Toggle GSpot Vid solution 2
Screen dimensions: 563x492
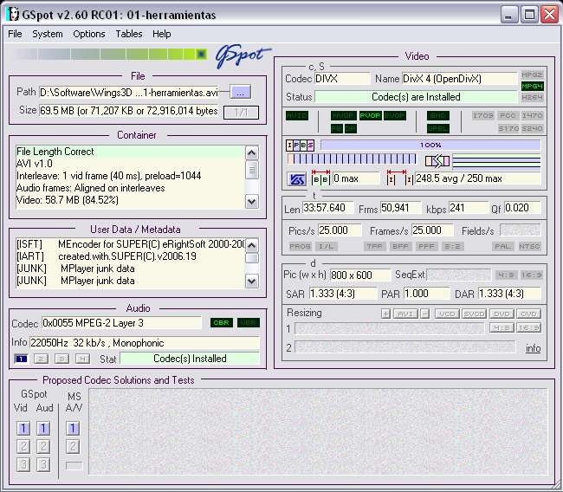click(23, 446)
